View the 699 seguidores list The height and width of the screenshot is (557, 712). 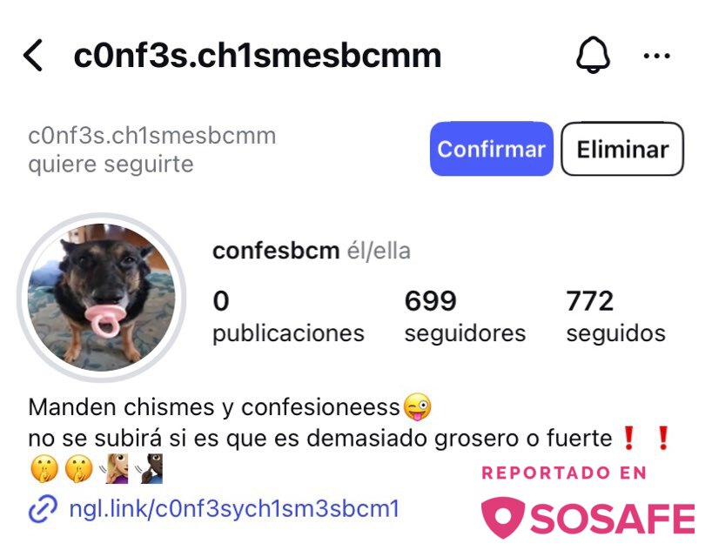pyautogui.click(x=465, y=317)
